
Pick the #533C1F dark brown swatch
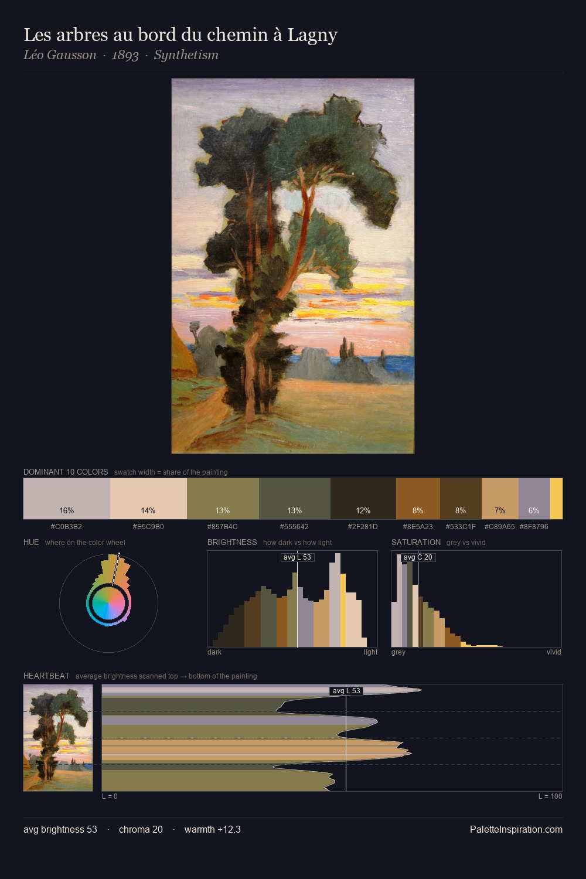click(x=461, y=499)
